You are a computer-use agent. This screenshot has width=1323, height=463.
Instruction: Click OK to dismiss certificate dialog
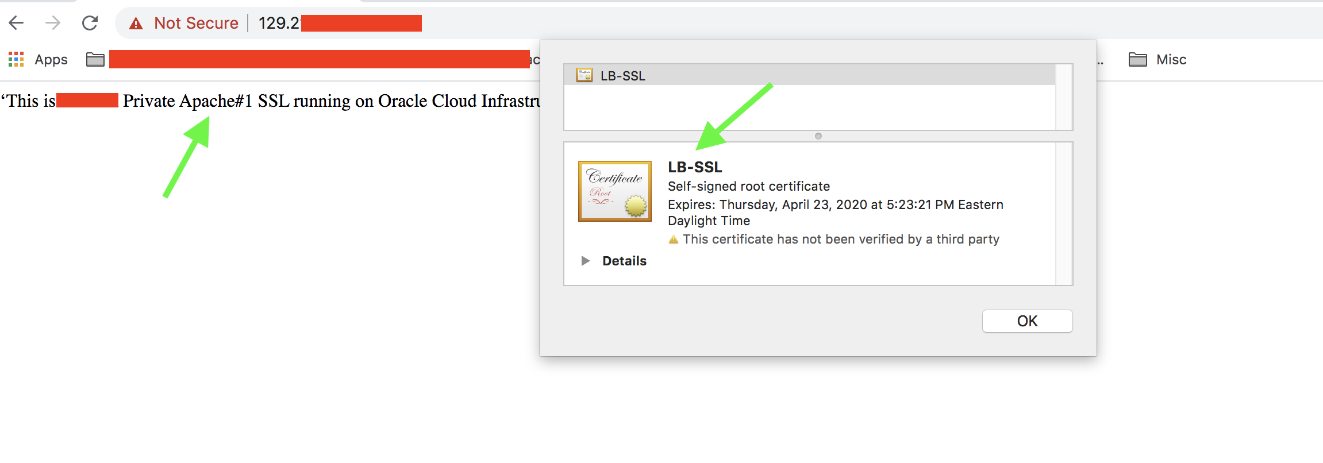[x=1027, y=321]
